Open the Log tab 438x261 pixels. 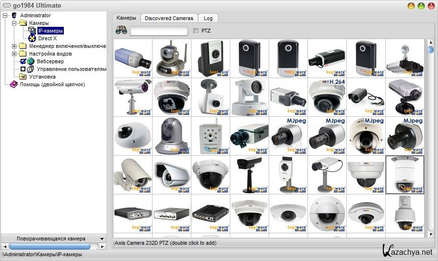(208, 18)
